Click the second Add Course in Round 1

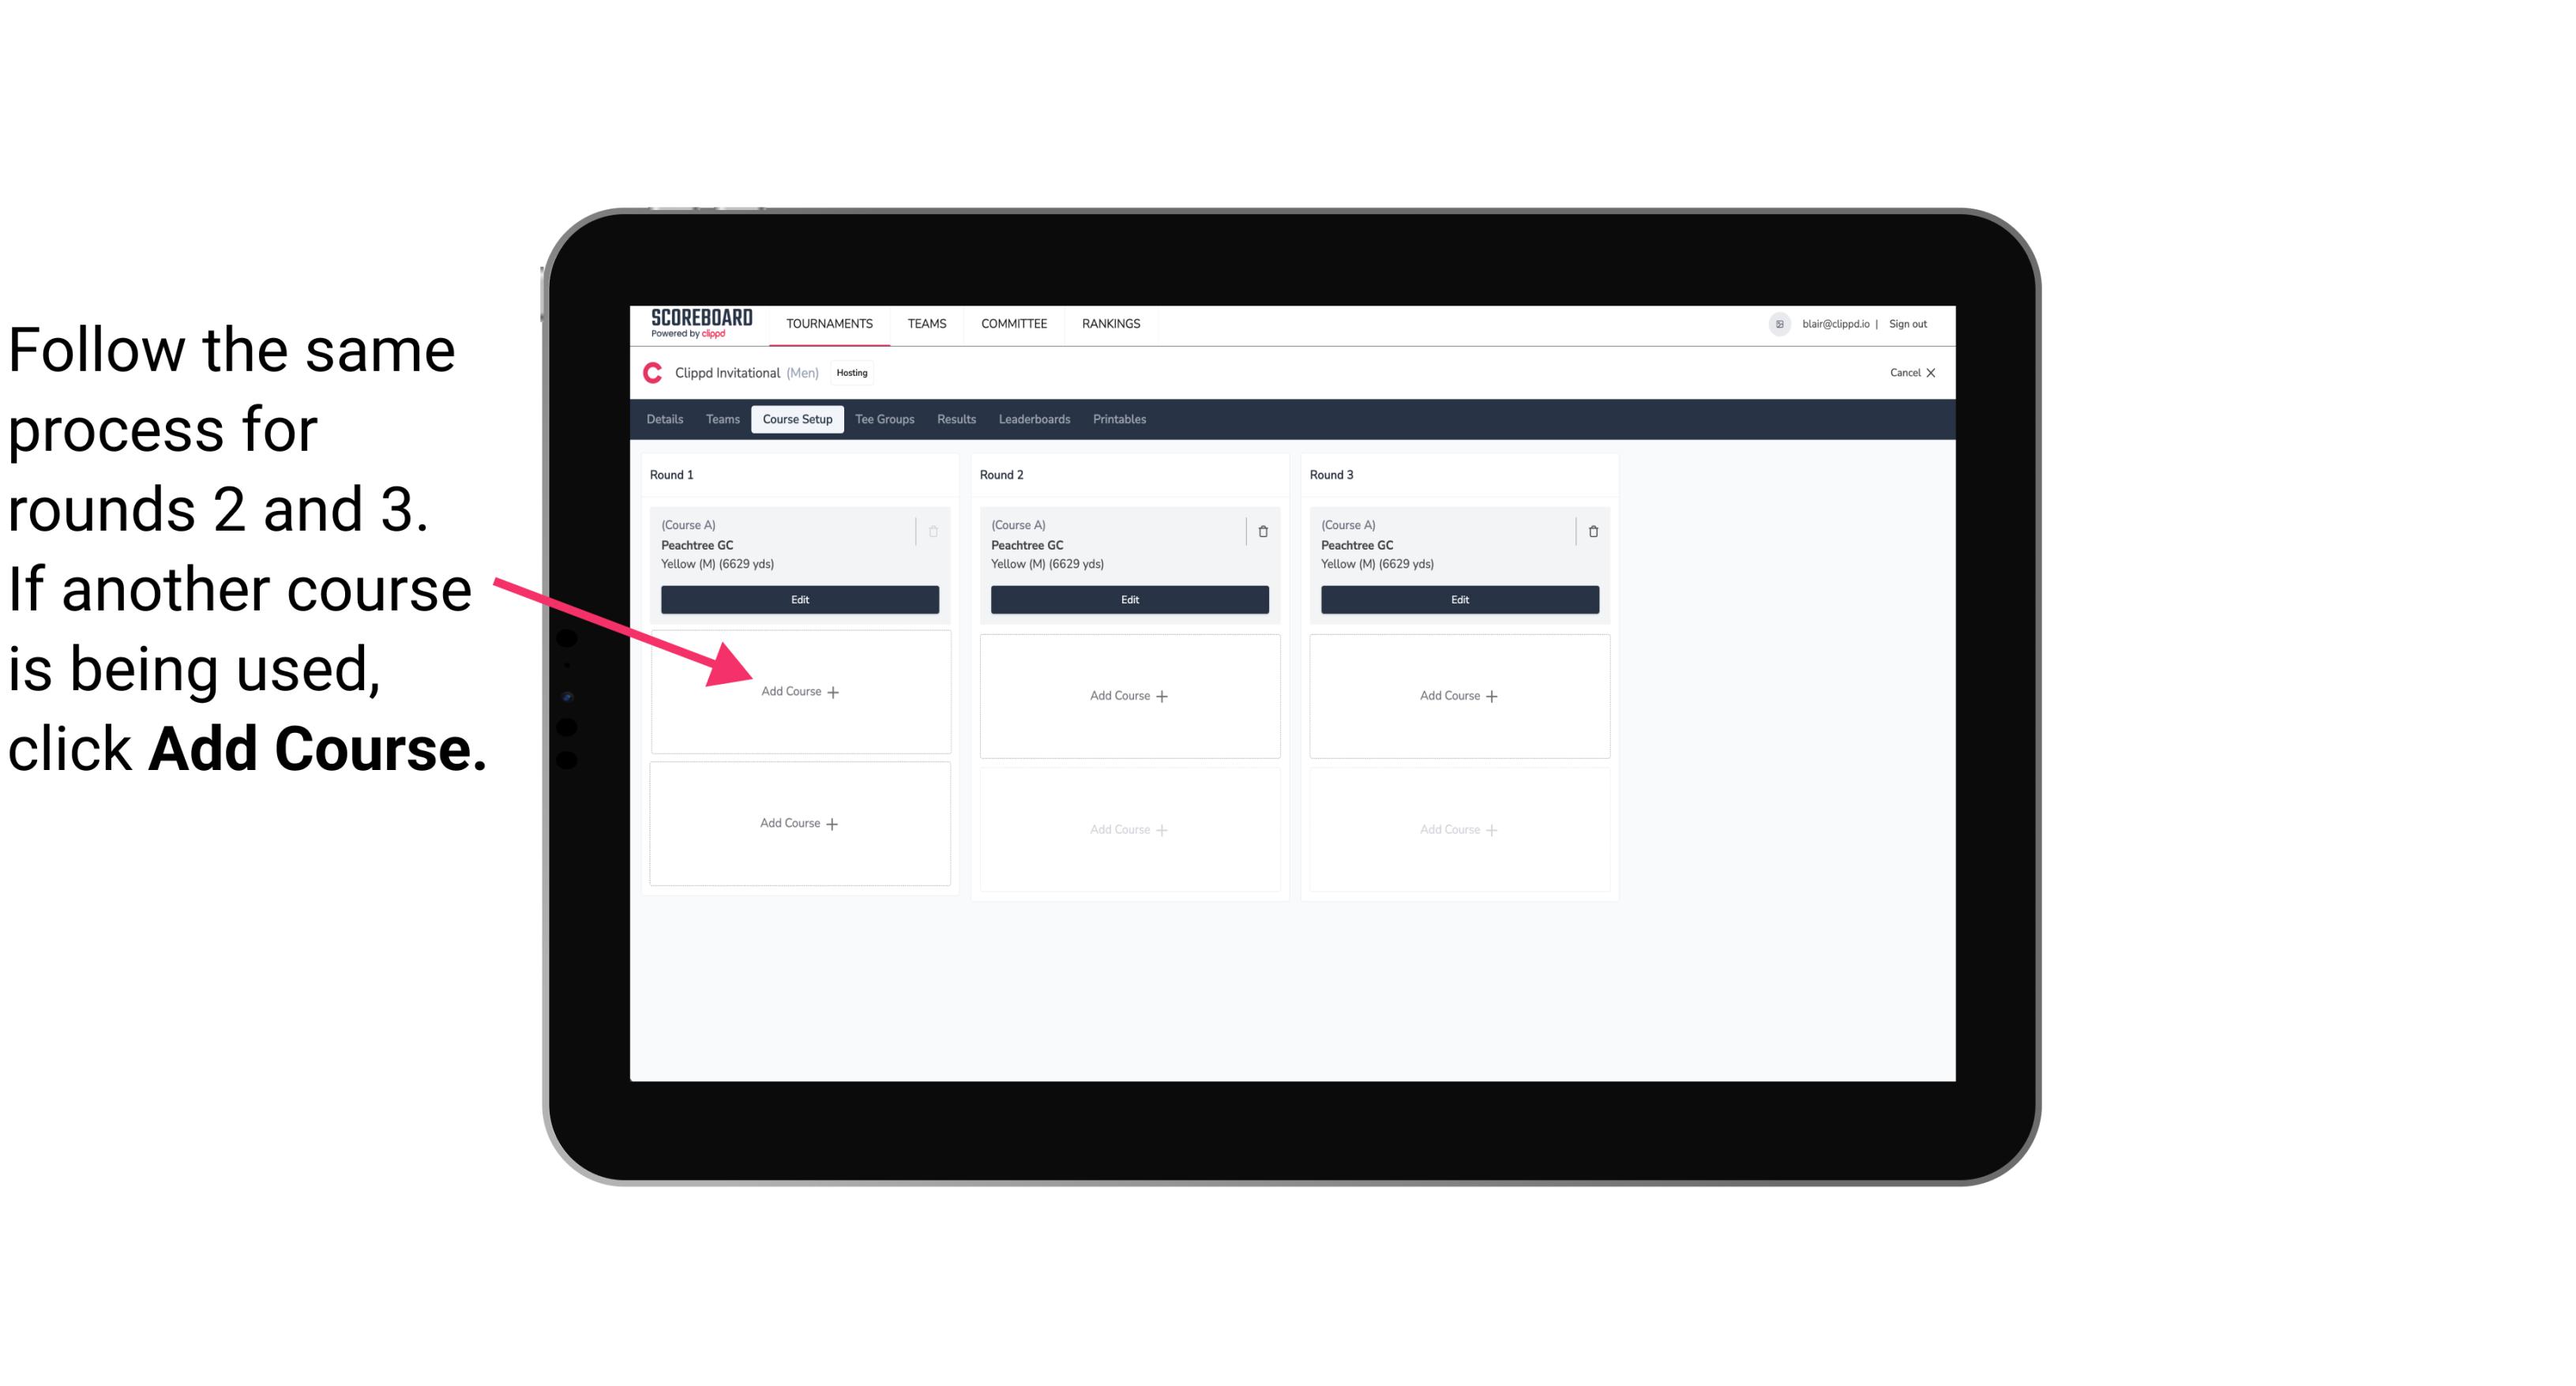[797, 823]
